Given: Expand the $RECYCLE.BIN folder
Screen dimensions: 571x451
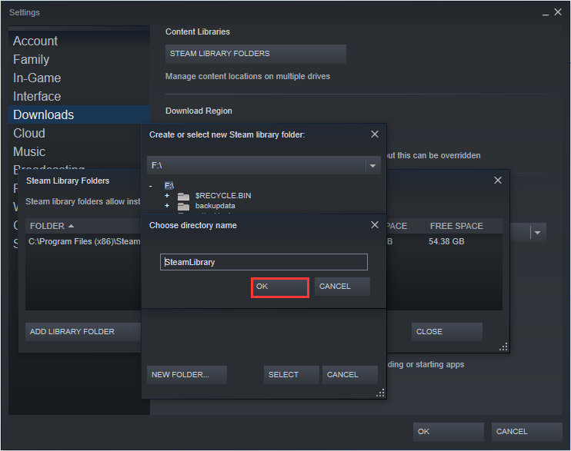Looking at the screenshot, I should click(167, 196).
